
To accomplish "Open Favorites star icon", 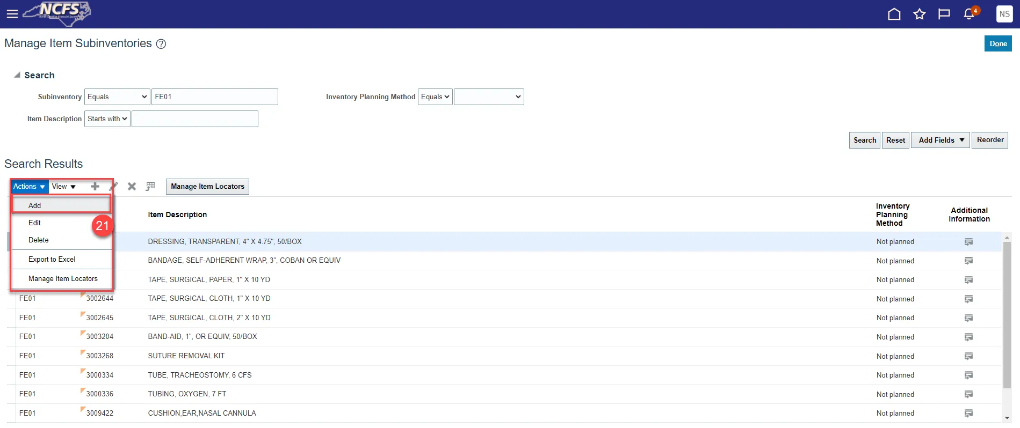I will point(919,14).
